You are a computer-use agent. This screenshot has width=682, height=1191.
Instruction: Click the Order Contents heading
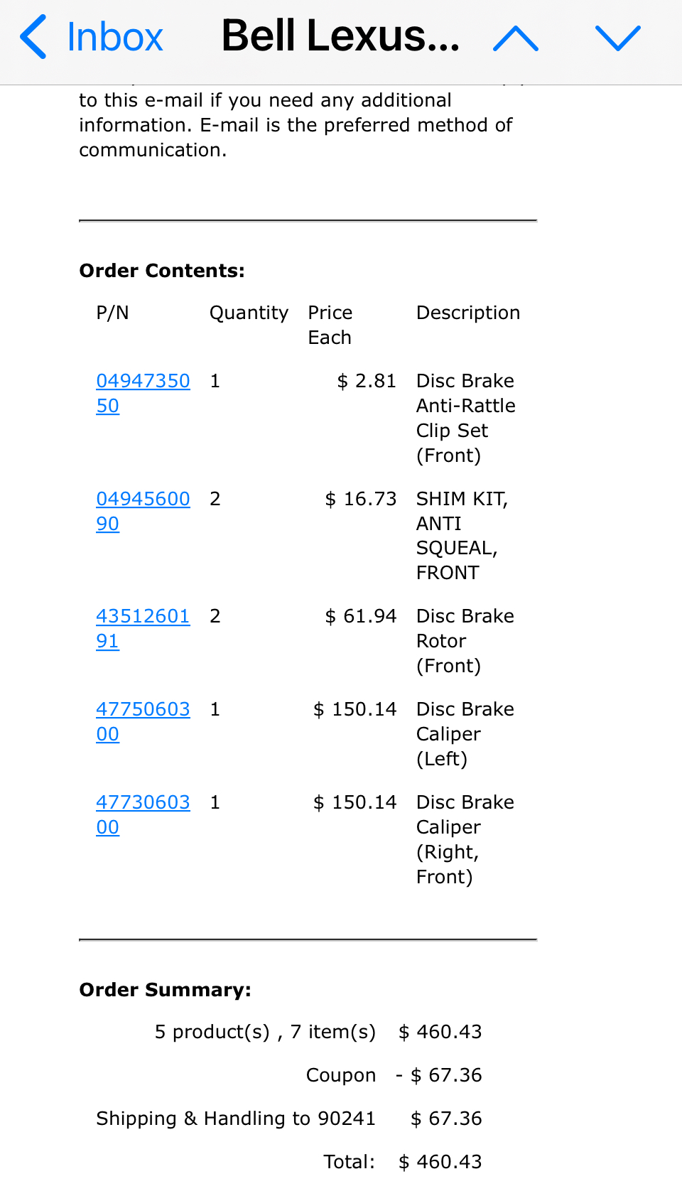[x=162, y=271]
